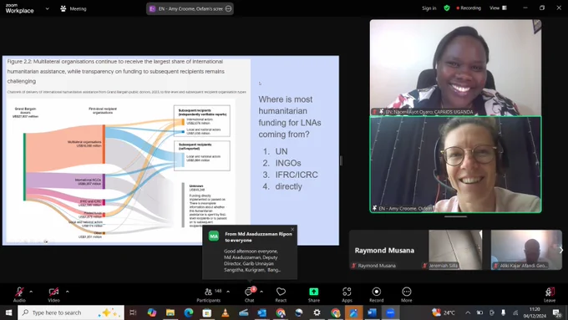
Task: Open Word from taskbar
Action: (x=372, y=312)
